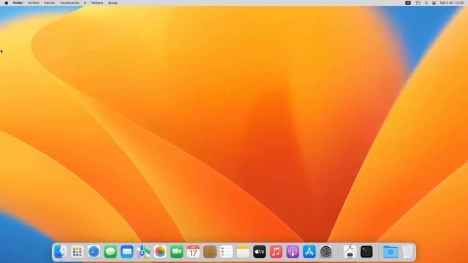
Task: Open Launchpad in the Dock
Action: tap(78, 252)
